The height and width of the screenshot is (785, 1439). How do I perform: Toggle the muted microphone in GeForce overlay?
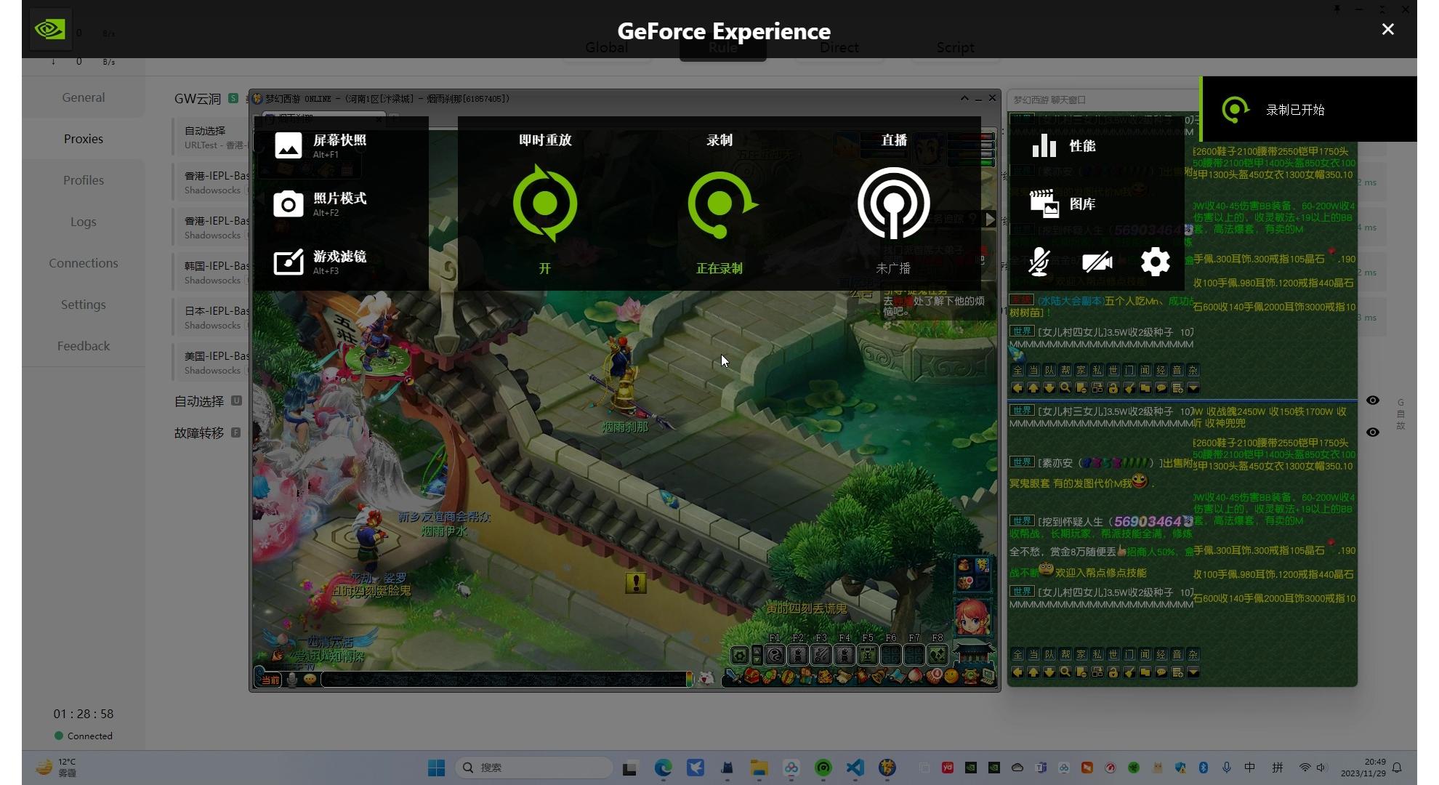tap(1039, 262)
